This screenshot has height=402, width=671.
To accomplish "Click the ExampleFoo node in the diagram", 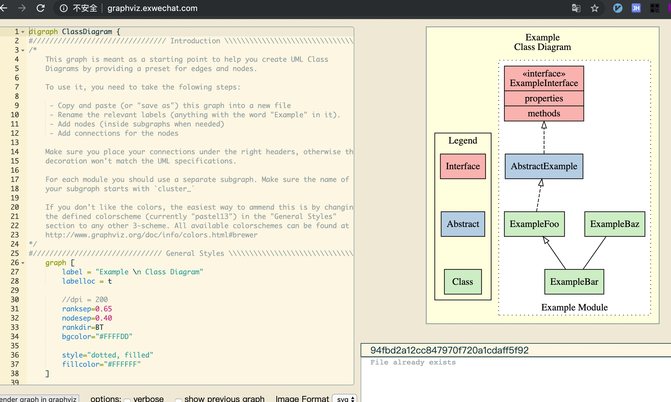I will click(534, 224).
